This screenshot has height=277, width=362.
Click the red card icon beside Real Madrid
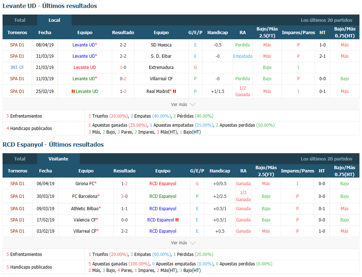point(174,91)
